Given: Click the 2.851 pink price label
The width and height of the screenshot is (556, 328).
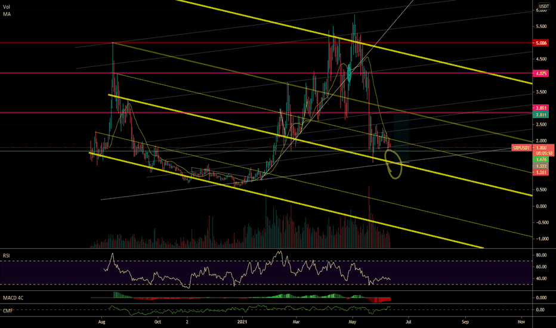Looking at the screenshot, I should [540, 108].
